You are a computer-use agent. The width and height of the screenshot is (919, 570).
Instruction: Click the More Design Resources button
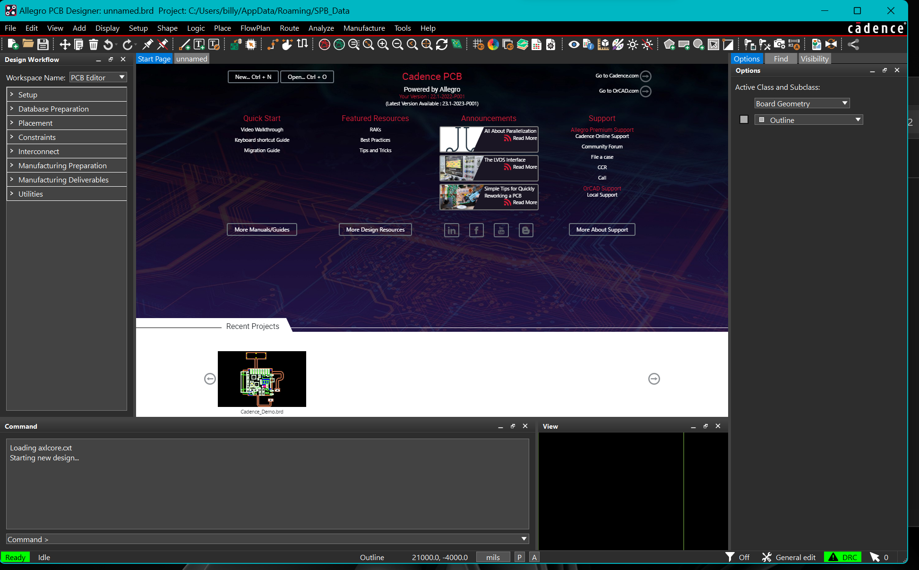point(375,230)
